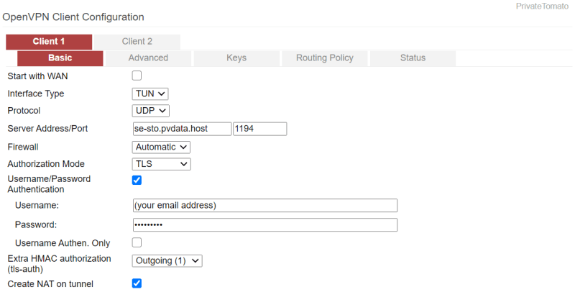Open the Routing Policy tab
This screenshot has height=292, width=575.
(x=324, y=58)
